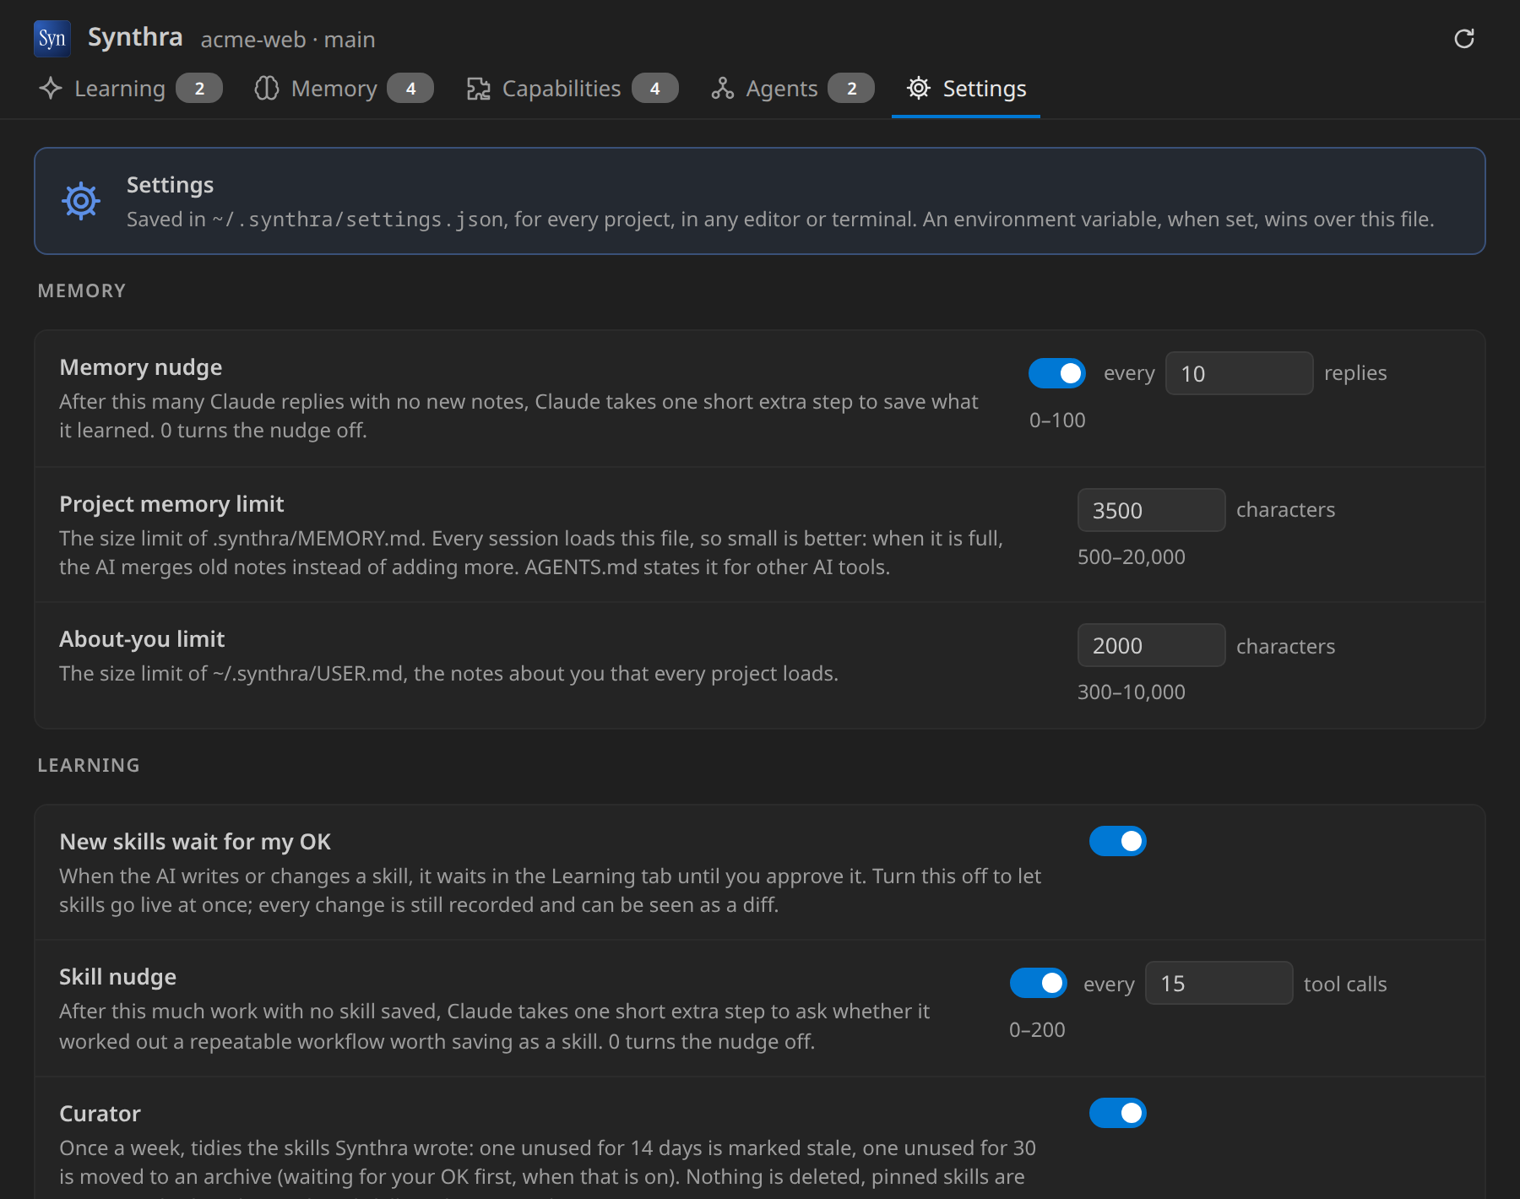This screenshot has width=1520, height=1199.
Task: Toggle the Skill nudge switch
Action: pos(1039,983)
